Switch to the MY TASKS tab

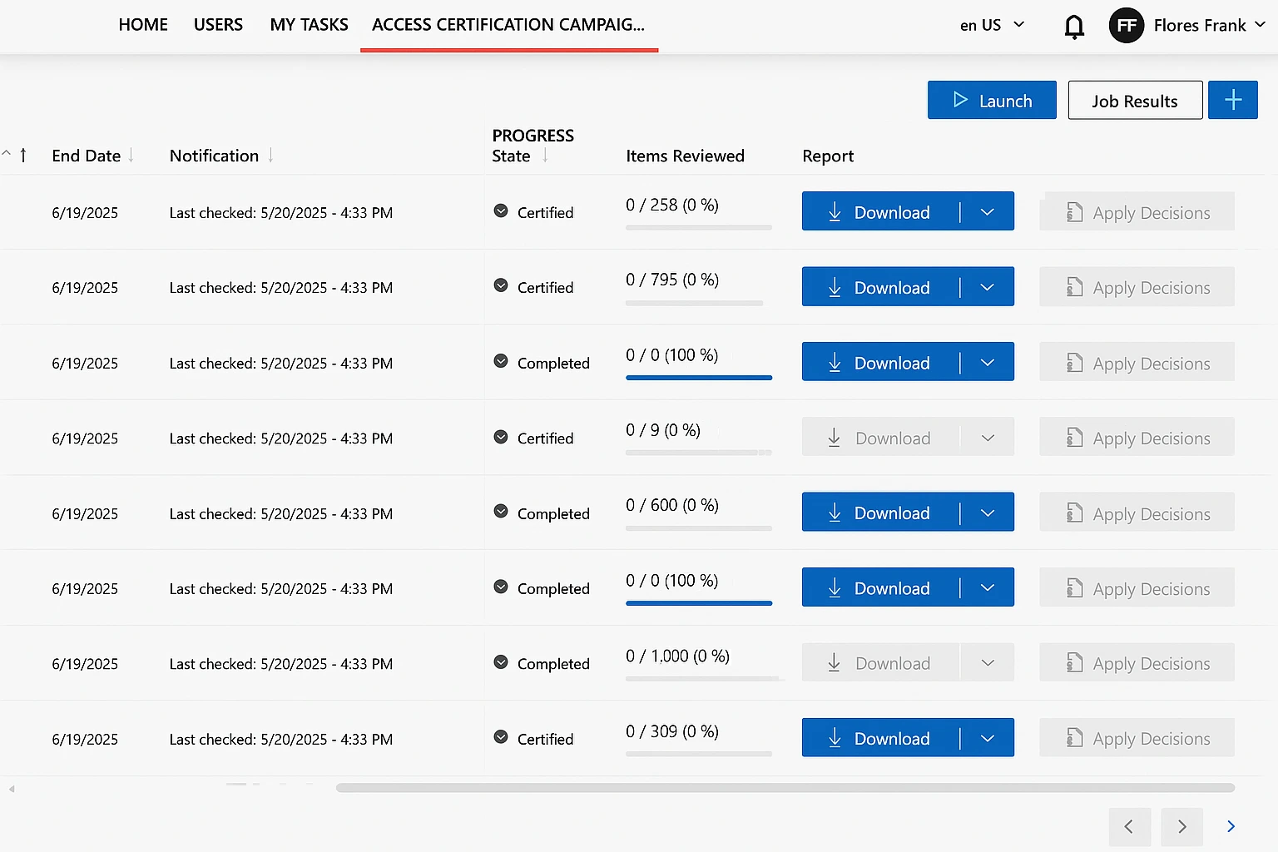[x=309, y=24]
